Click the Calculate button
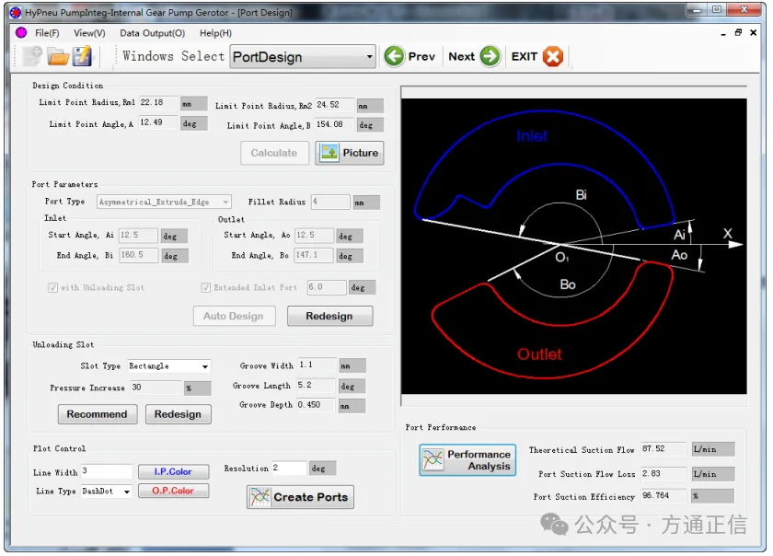Screen dimensions: 773x556 [274, 153]
